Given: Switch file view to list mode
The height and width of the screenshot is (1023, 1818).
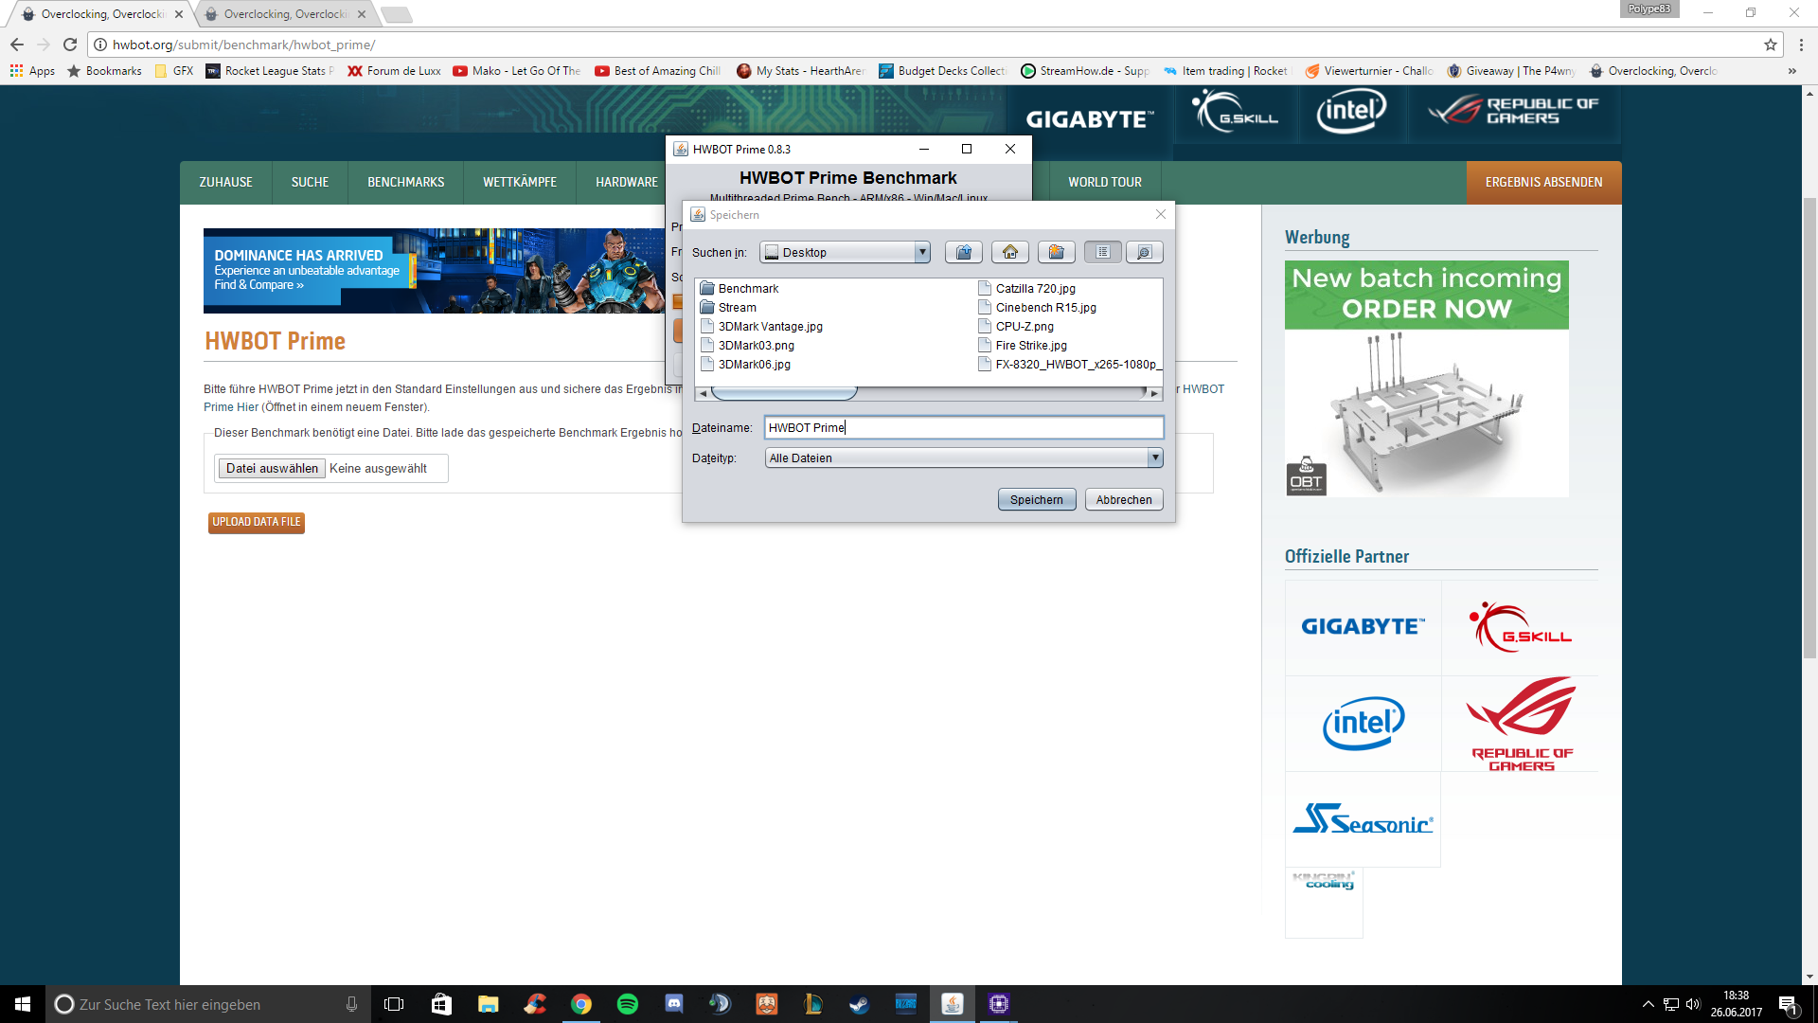Looking at the screenshot, I should tap(1102, 252).
